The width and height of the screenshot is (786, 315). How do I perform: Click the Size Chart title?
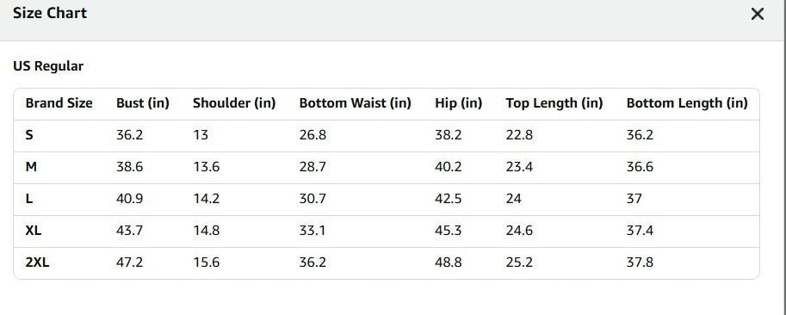[50, 13]
